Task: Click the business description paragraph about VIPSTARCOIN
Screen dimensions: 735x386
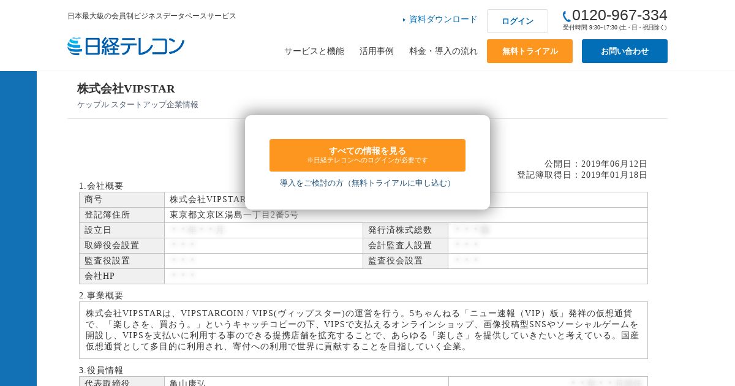Action: coord(363,330)
